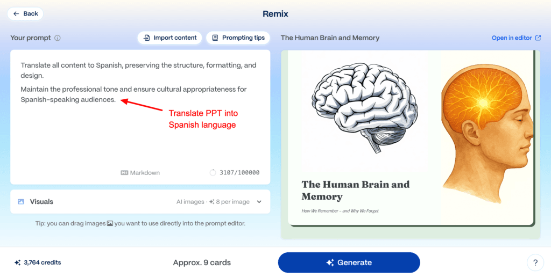Screen dimensions: 551x278
Task: Open the AI images 8 per image setting
Action: coord(213,202)
